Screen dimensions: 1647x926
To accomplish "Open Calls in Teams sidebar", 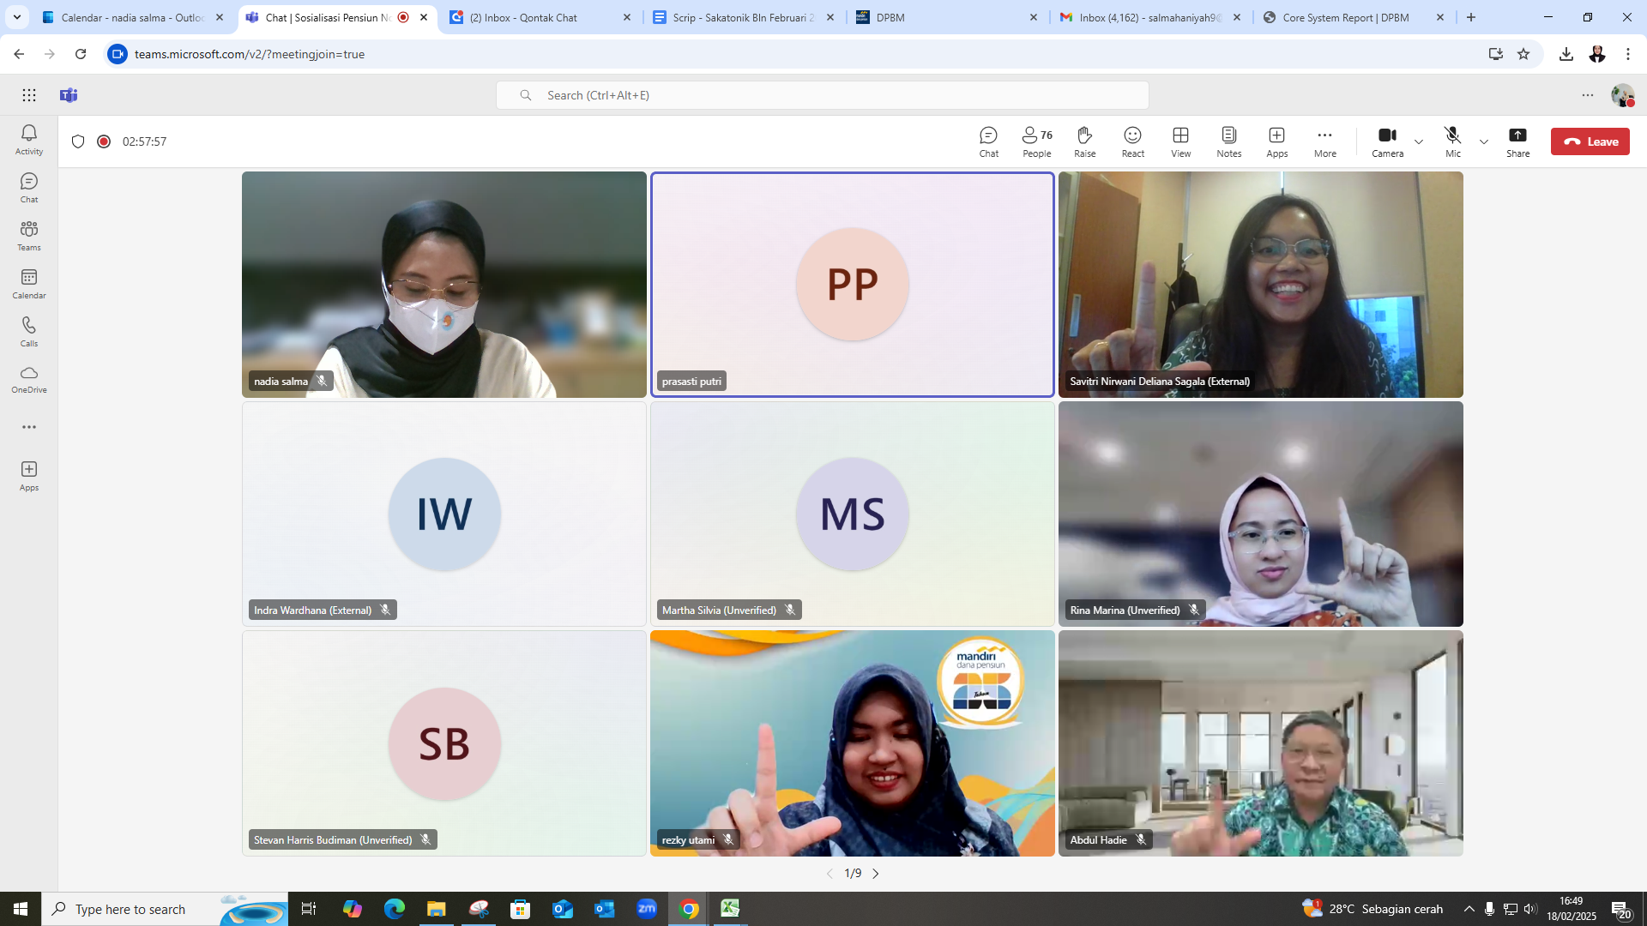I will point(29,332).
